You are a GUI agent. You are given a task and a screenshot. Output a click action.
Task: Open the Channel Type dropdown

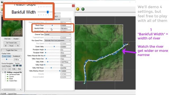point(58,35)
